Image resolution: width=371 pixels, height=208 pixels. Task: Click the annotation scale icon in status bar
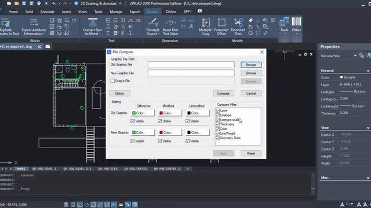[x=343, y=204]
